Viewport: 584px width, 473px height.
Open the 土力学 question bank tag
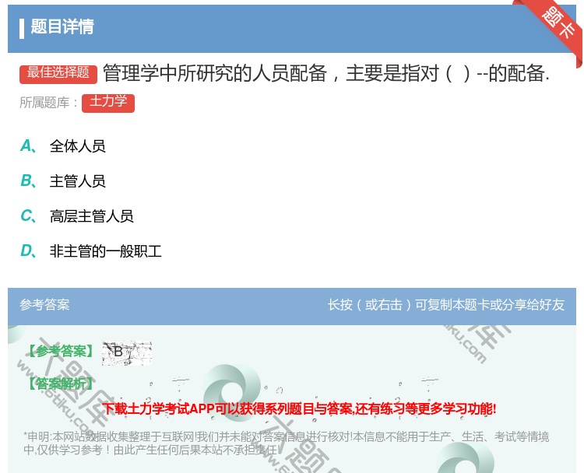[108, 103]
